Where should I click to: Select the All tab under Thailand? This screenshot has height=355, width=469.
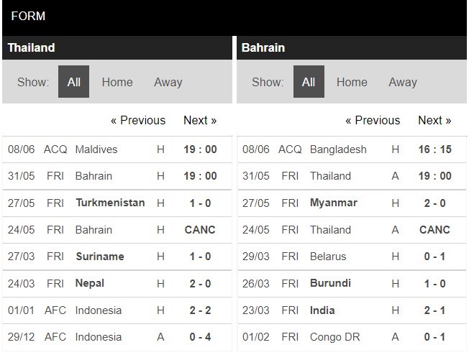tap(73, 82)
